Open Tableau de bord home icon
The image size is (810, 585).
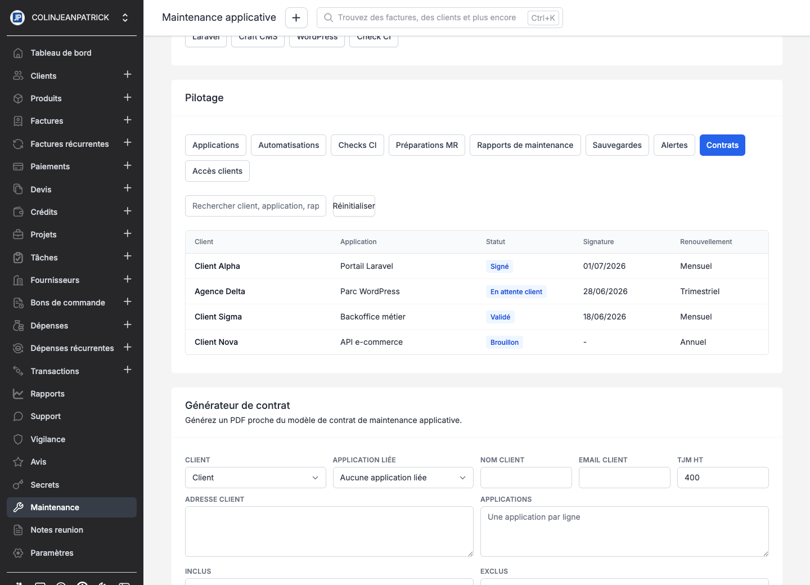(x=18, y=53)
